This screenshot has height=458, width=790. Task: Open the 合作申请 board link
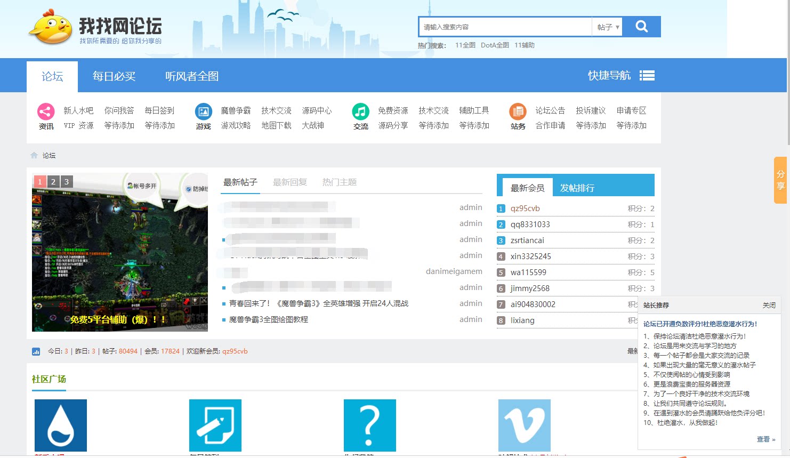click(x=550, y=125)
